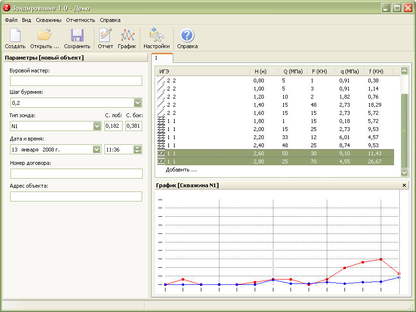The image size is (416, 312).
Task: Click the red Z application icon in title bar
Action: (x=6, y=8)
